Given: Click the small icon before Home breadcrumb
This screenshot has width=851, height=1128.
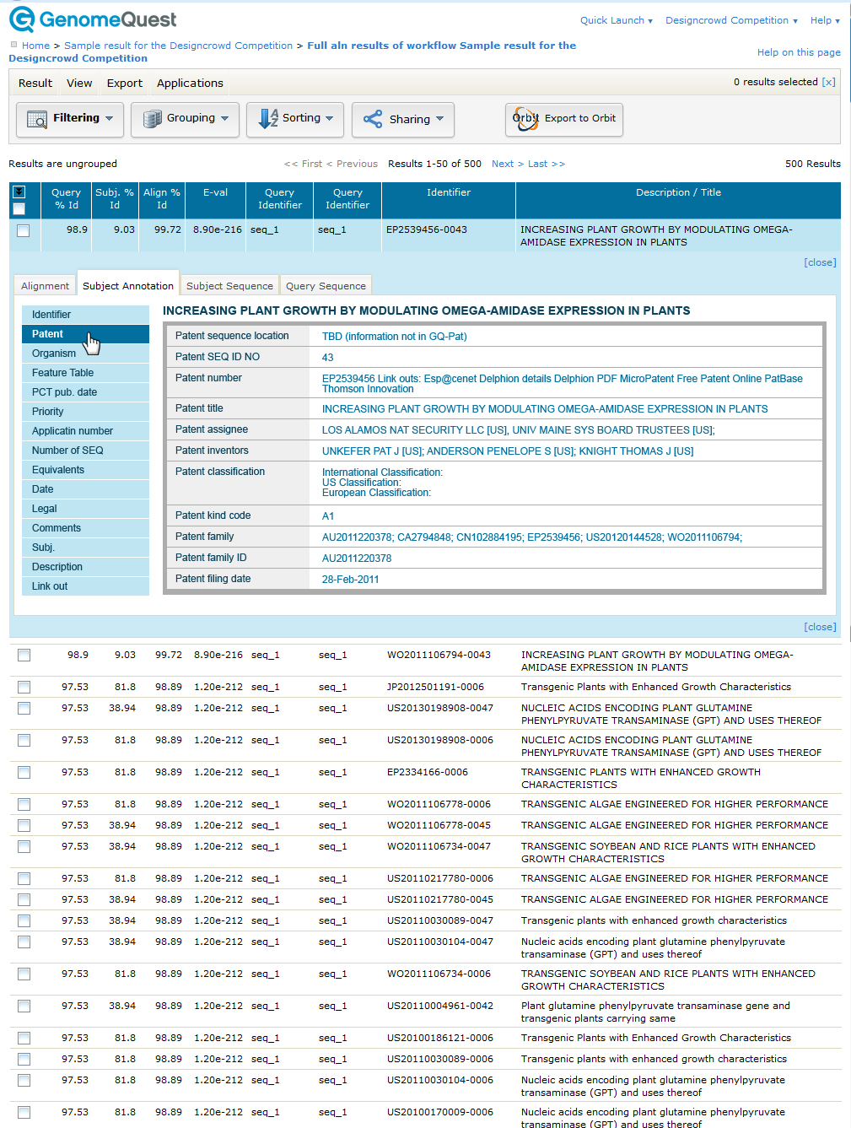Looking at the screenshot, I should (x=13, y=45).
